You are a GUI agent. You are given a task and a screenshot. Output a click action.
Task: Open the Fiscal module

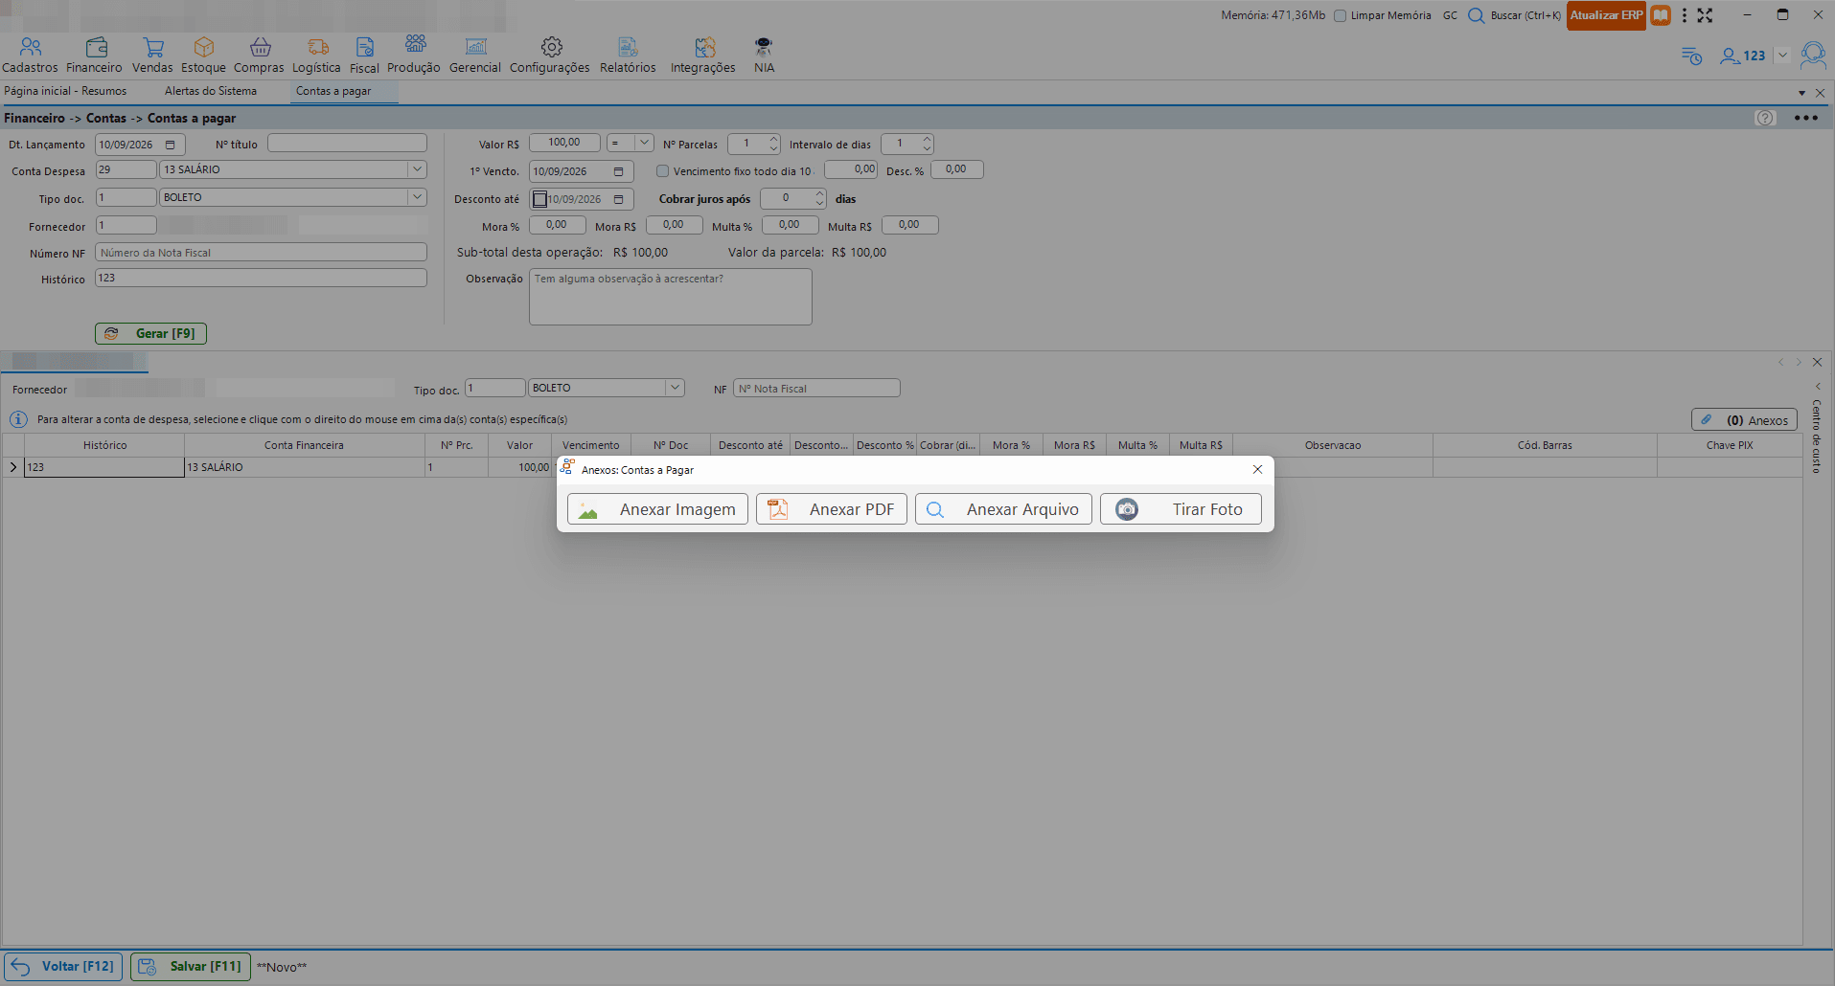364,55
